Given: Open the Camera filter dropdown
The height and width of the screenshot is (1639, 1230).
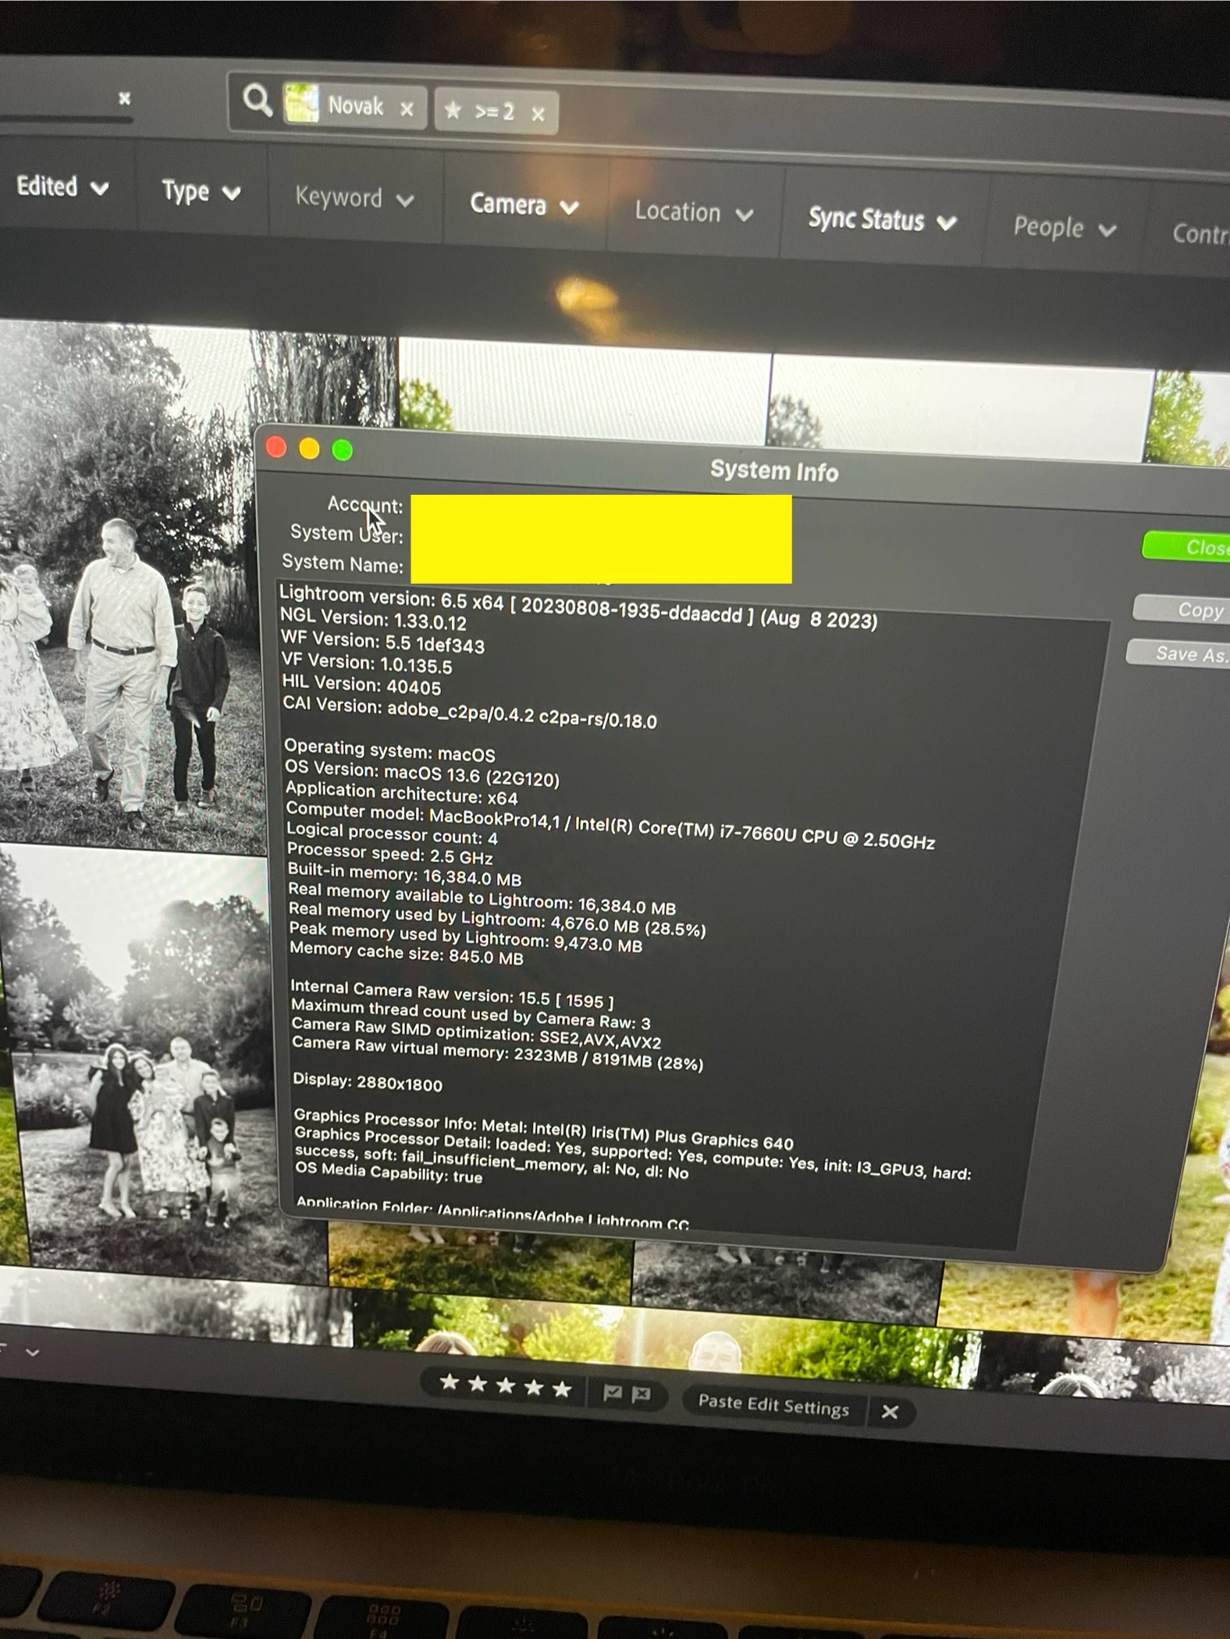Looking at the screenshot, I should click(x=524, y=205).
